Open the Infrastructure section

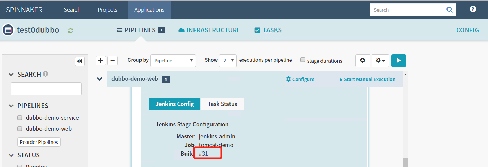(x=209, y=30)
